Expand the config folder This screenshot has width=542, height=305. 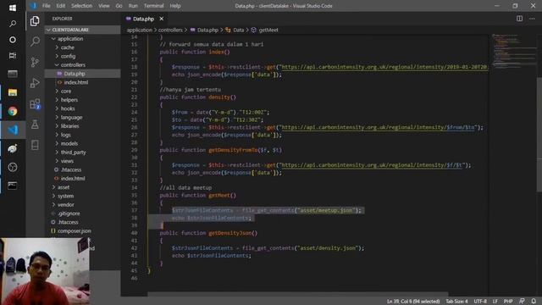coord(83,56)
